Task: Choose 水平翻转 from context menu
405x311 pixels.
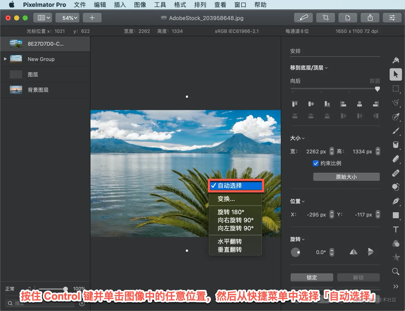Action: [235, 242]
